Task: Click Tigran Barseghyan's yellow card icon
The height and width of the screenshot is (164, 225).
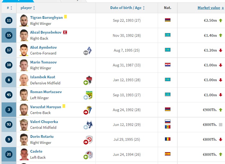Action: [65, 17]
